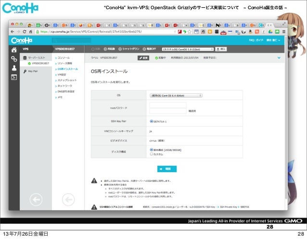Image resolution: width=307 pixels, height=239 pixels.
Task: Click the disabled 起動 start button
Action: click(96, 49)
